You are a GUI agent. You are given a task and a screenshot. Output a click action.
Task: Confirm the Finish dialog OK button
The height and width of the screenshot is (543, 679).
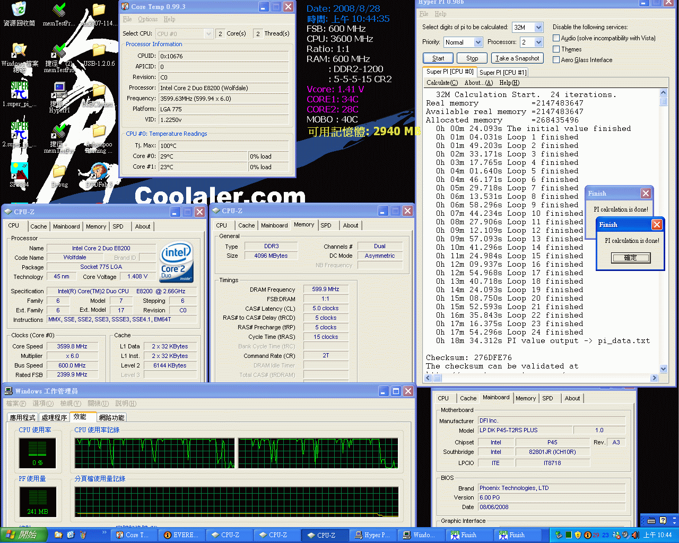630,258
